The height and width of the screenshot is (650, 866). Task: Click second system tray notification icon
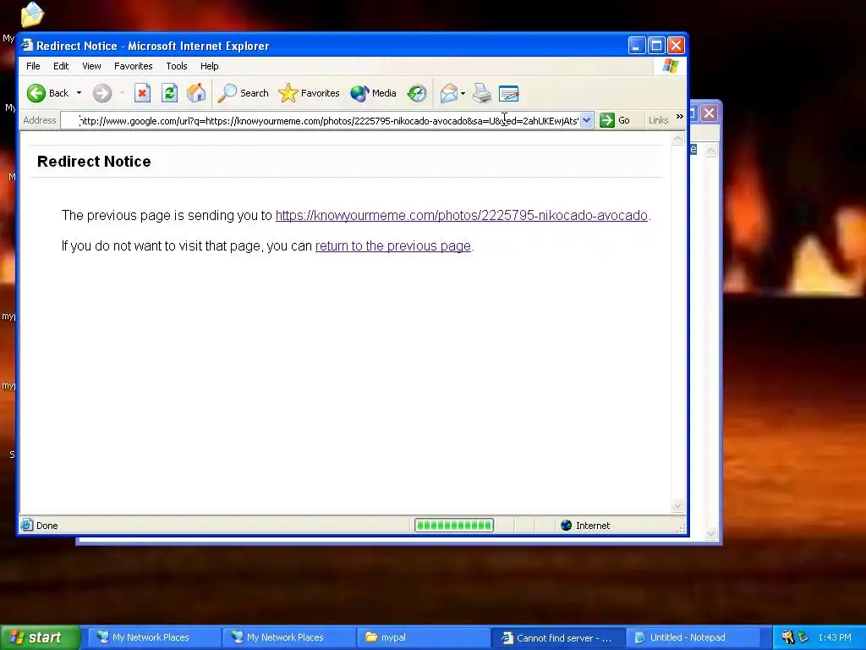pyautogui.click(x=803, y=637)
